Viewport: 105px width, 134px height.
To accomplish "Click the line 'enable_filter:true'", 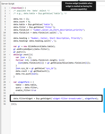I will (26, 90).
